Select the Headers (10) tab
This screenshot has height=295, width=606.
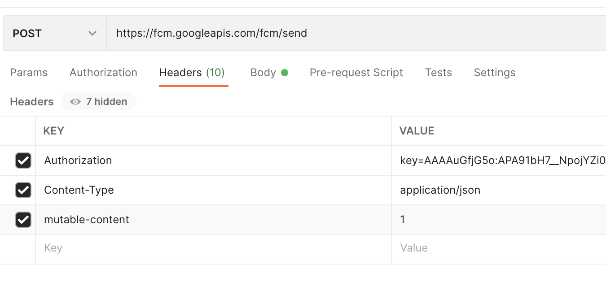(192, 73)
